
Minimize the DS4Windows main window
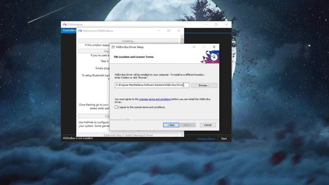(206, 24)
